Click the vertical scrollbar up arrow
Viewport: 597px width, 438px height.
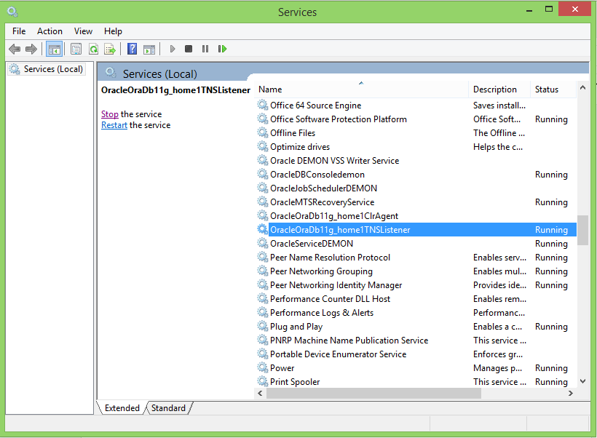pyautogui.click(x=582, y=87)
